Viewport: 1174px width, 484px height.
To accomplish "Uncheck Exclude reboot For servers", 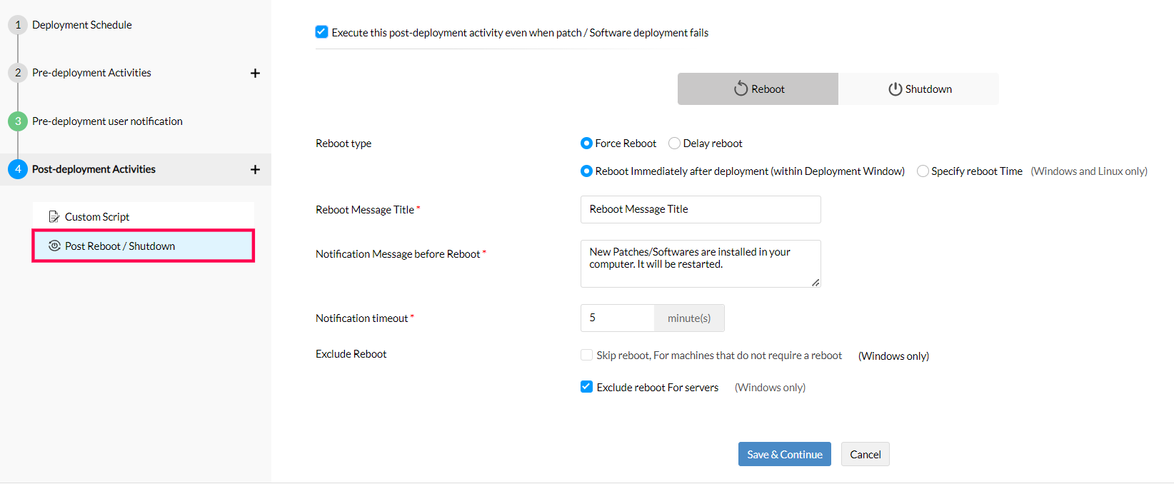I will 586,387.
